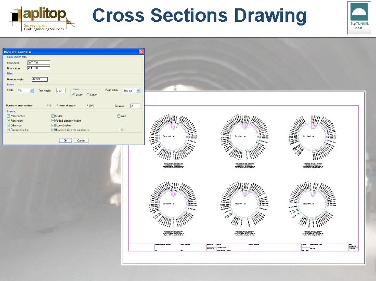
Task: Toggle the Station checkbox
Action: point(53,116)
